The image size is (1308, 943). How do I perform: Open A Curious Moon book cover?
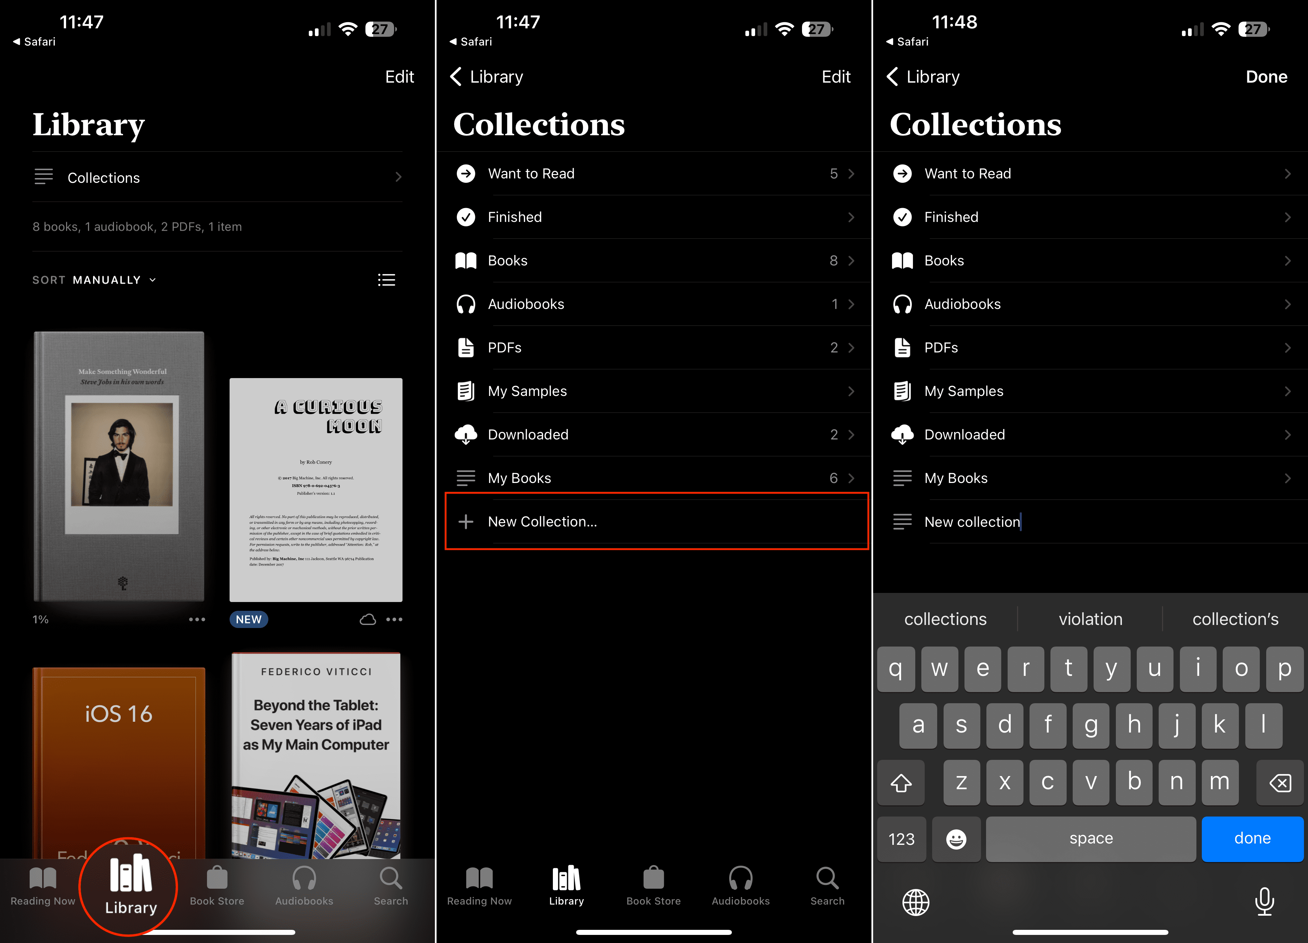[316, 490]
